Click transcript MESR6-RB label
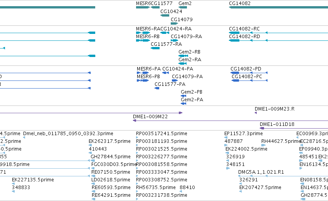Viewport: 328px width, 201px height. (x=148, y=36)
